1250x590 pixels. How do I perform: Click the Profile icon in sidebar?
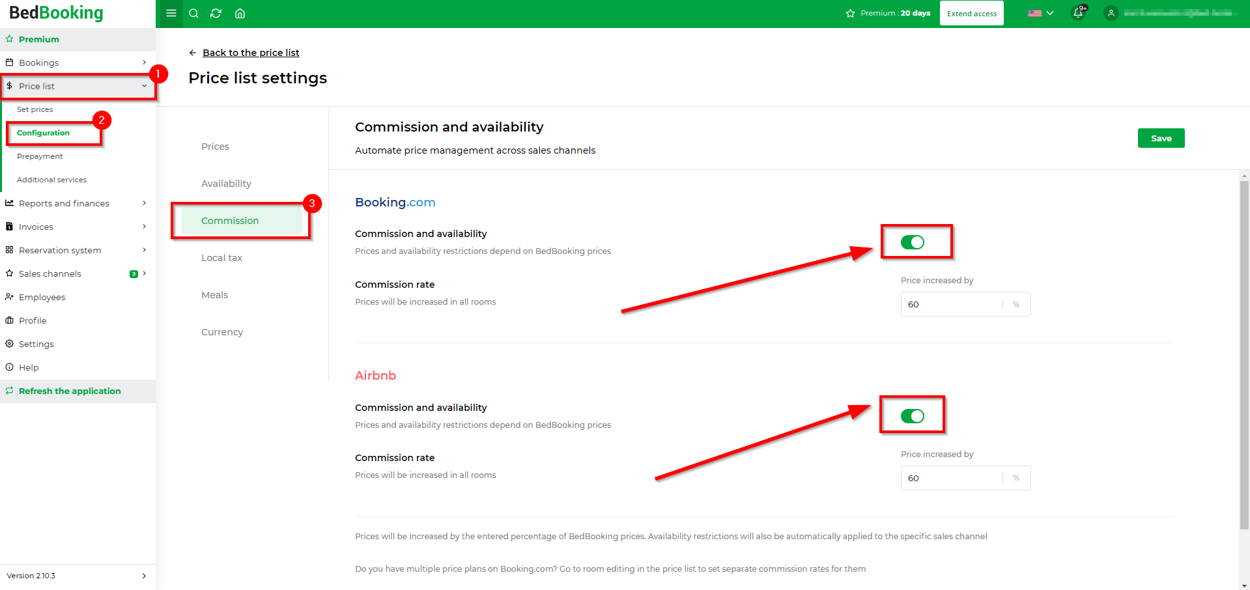(9, 320)
